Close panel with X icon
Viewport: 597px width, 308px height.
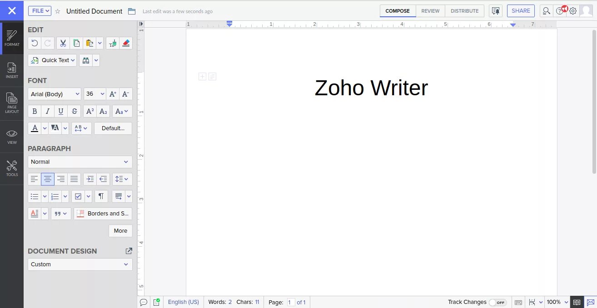point(12,10)
